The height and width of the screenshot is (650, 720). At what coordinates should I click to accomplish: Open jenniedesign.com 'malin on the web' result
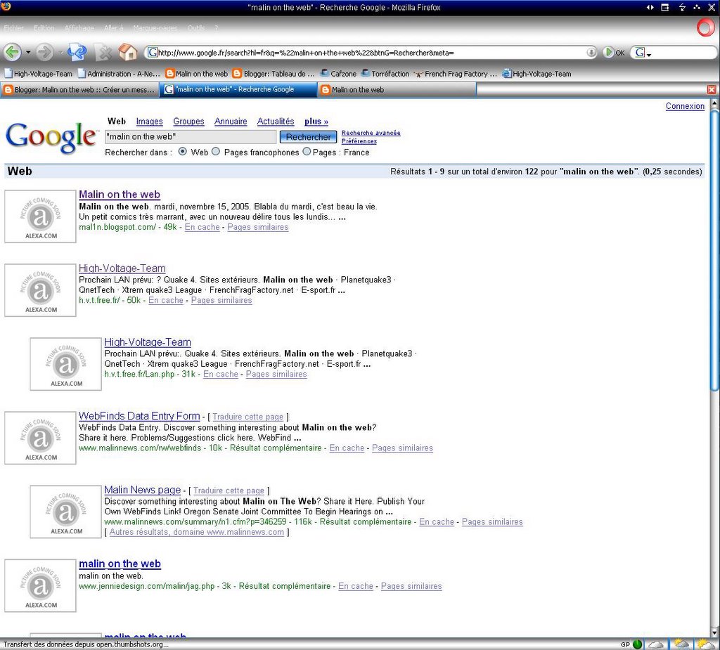click(x=120, y=564)
